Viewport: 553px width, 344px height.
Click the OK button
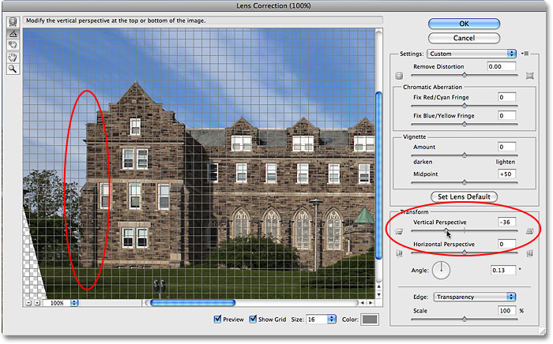click(x=464, y=24)
